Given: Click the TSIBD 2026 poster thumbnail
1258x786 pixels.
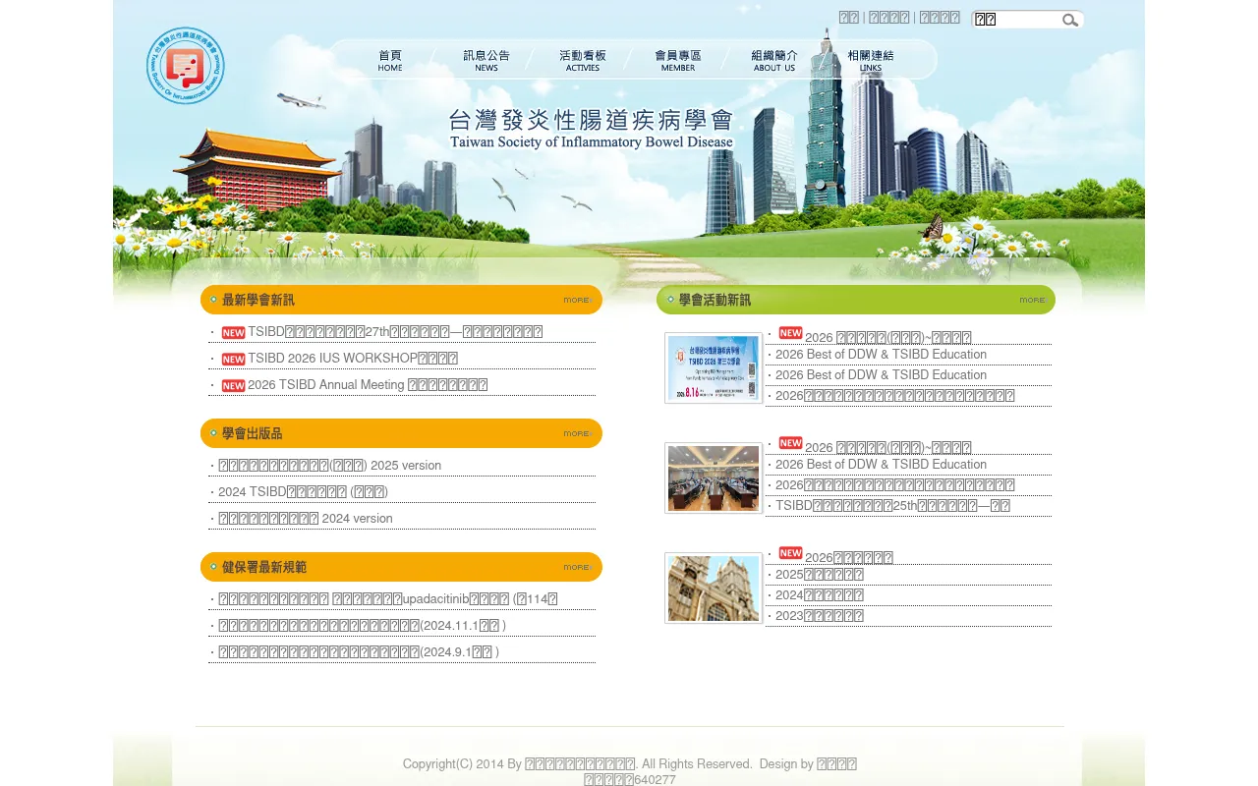Looking at the screenshot, I should pyautogui.click(x=714, y=367).
